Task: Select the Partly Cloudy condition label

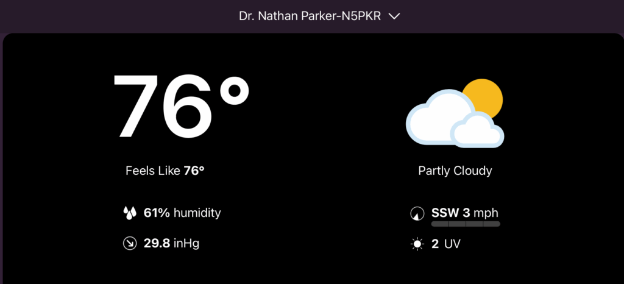Action: (455, 171)
